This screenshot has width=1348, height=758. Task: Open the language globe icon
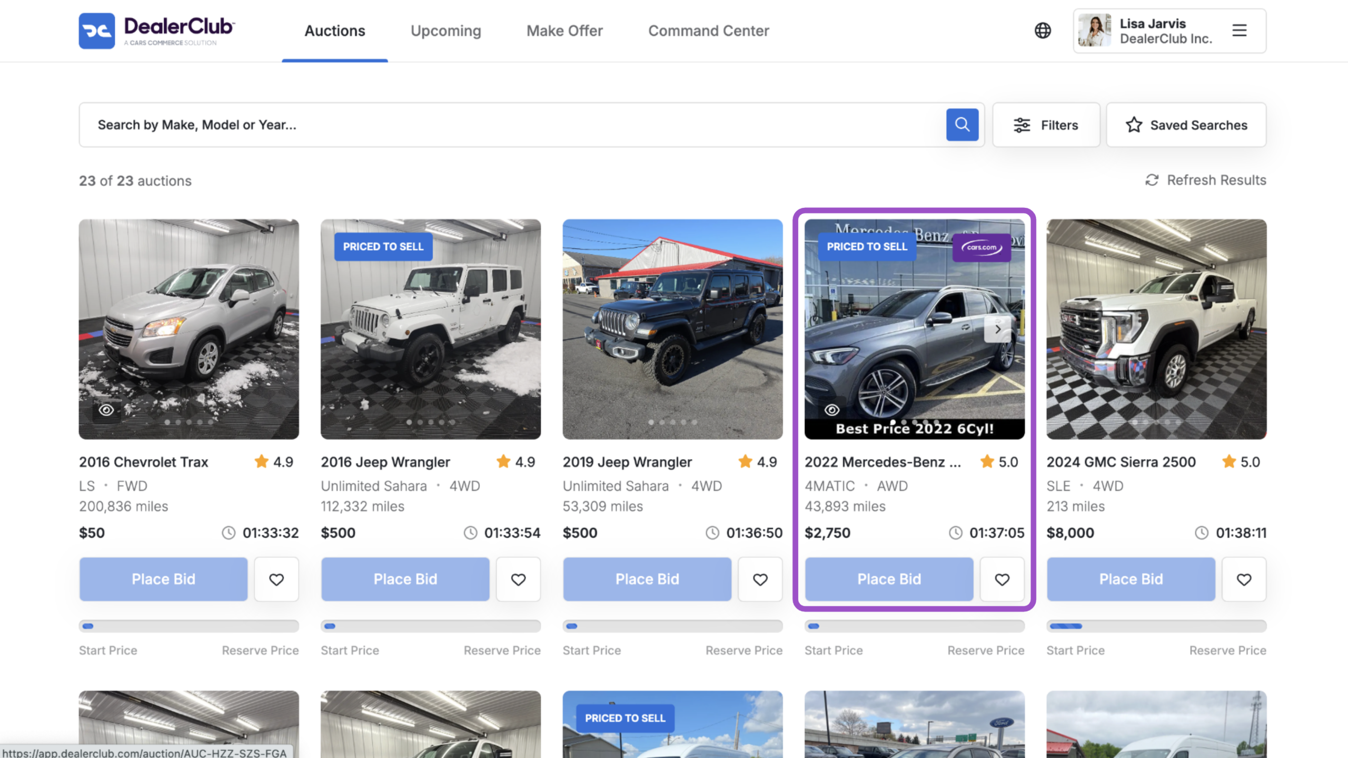click(x=1043, y=31)
